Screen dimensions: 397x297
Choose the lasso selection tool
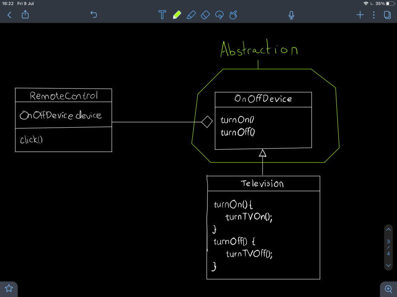click(x=219, y=15)
